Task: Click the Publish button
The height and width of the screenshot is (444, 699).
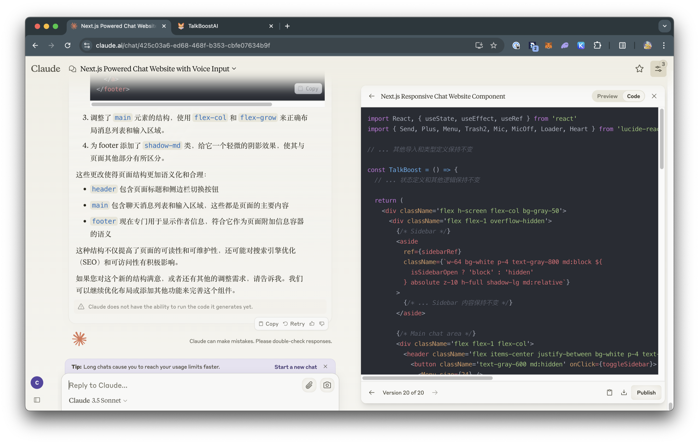Action: pyautogui.click(x=646, y=392)
